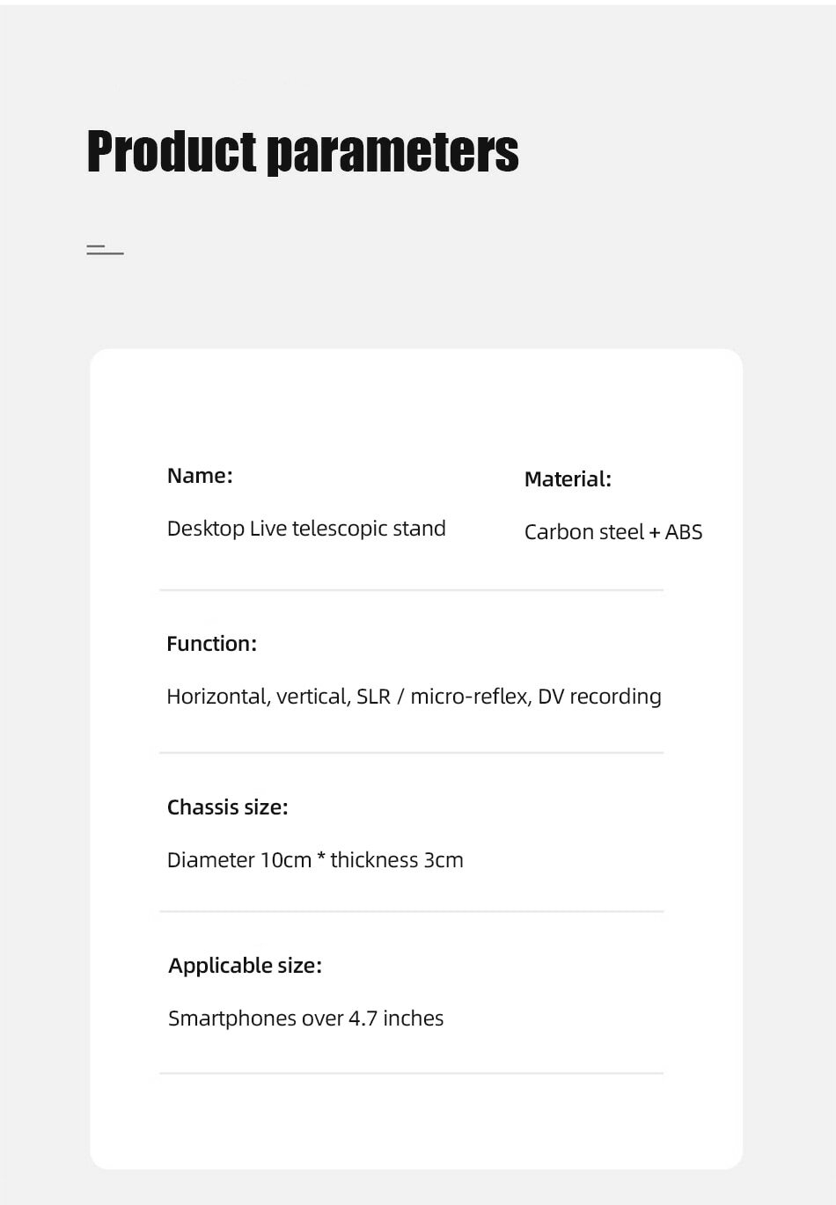The height and width of the screenshot is (1205, 836).
Task: Select the Chassis size: label
Action: 227,807
